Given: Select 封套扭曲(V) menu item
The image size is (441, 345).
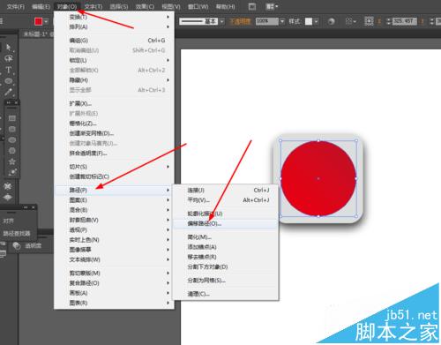Looking at the screenshot, I should click(114, 220).
